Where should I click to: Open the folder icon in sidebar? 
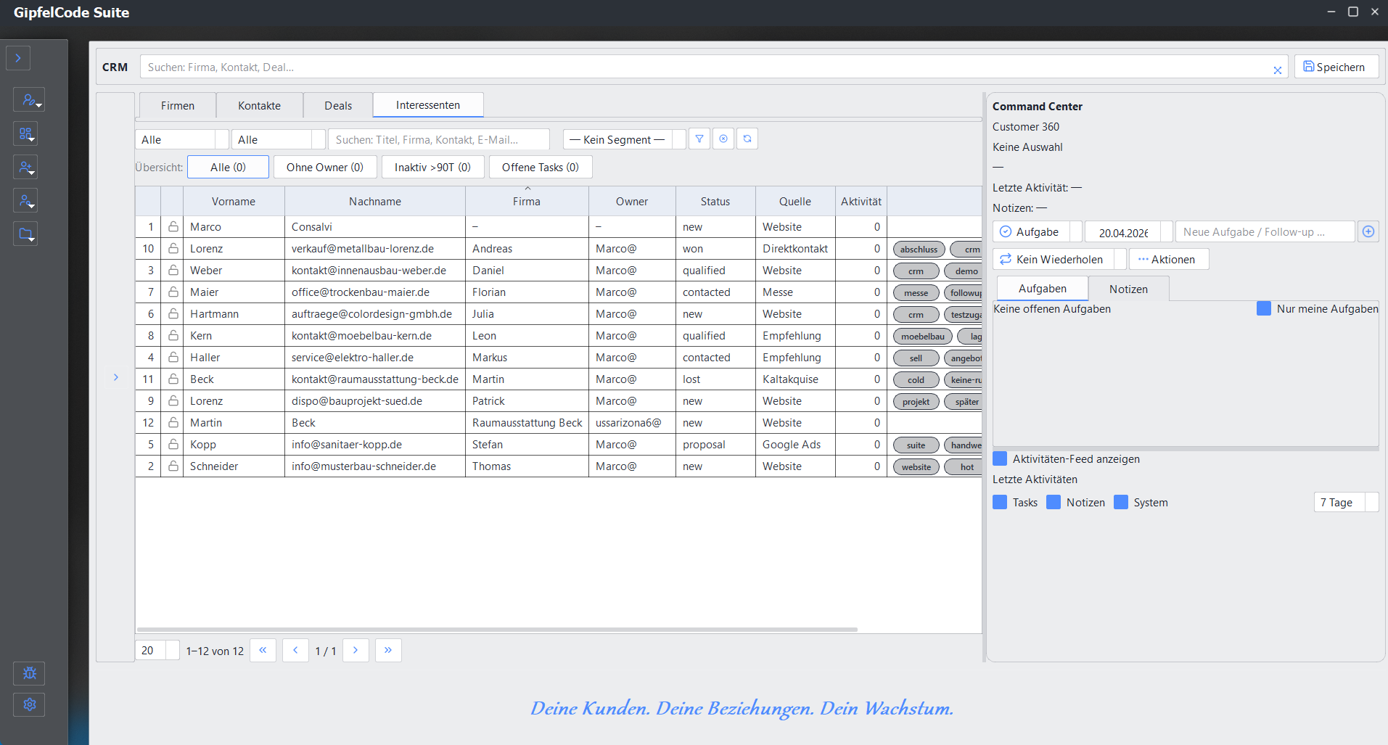(x=25, y=234)
